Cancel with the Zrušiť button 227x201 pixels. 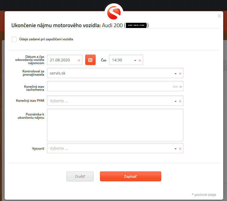(x=80, y=176)
